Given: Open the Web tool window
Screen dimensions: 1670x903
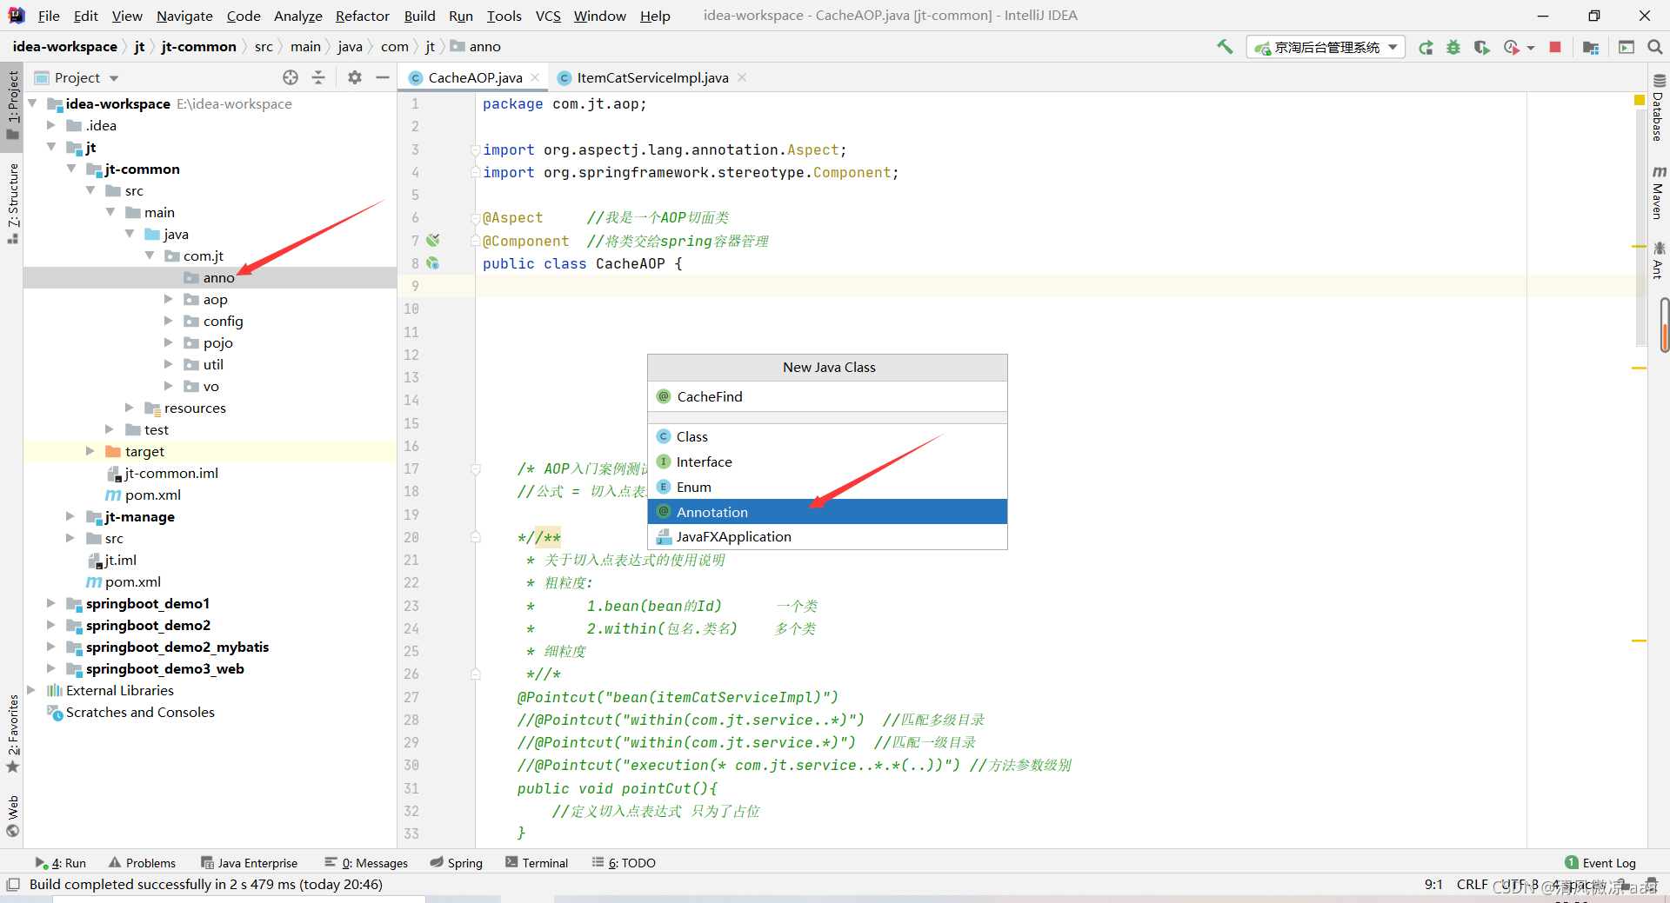Looking at the screenshot, I should pyautogui.click(x=12, y=816).
